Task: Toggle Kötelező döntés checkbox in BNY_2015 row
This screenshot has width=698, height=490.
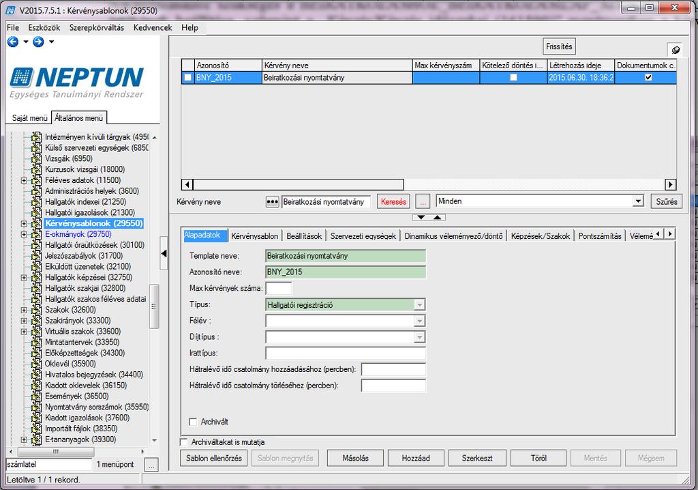Action: tap(513, 78)
